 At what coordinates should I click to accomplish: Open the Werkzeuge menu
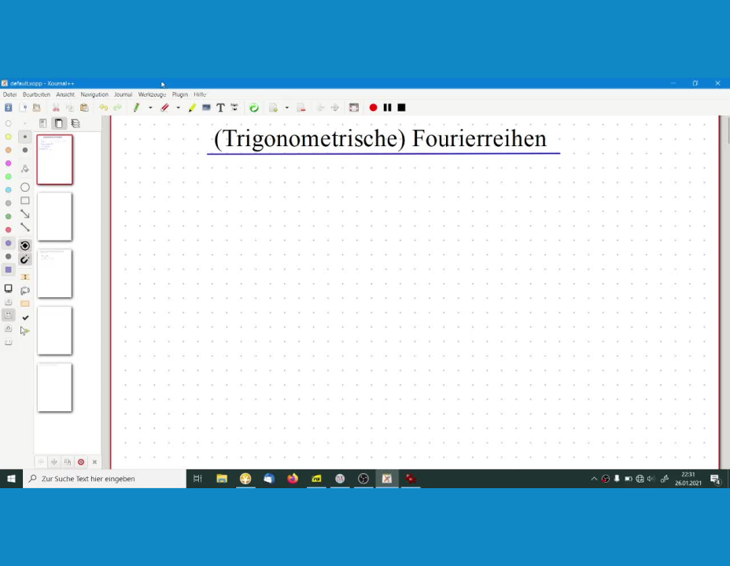(152, 94)
